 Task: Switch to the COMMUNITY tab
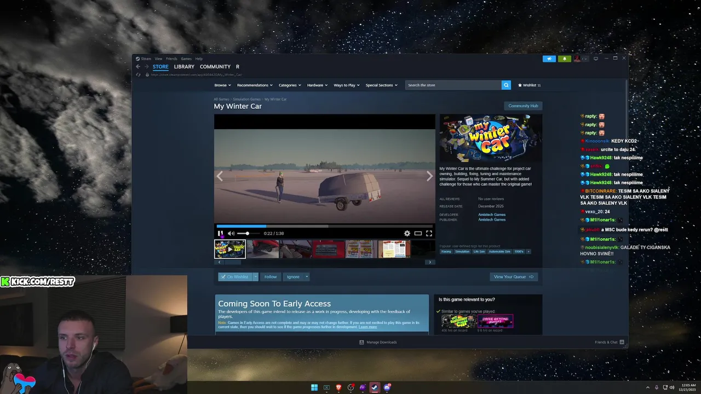click(215, 67)
